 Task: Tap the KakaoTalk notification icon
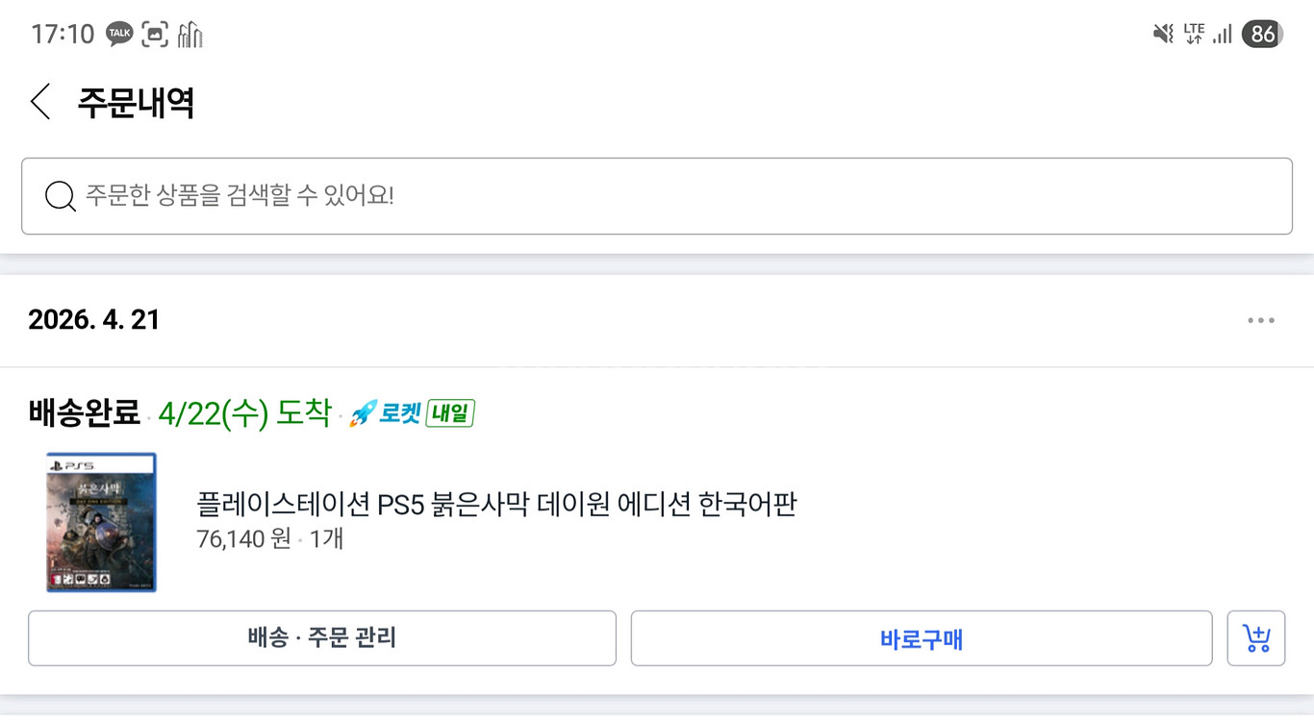pos(119,35)
